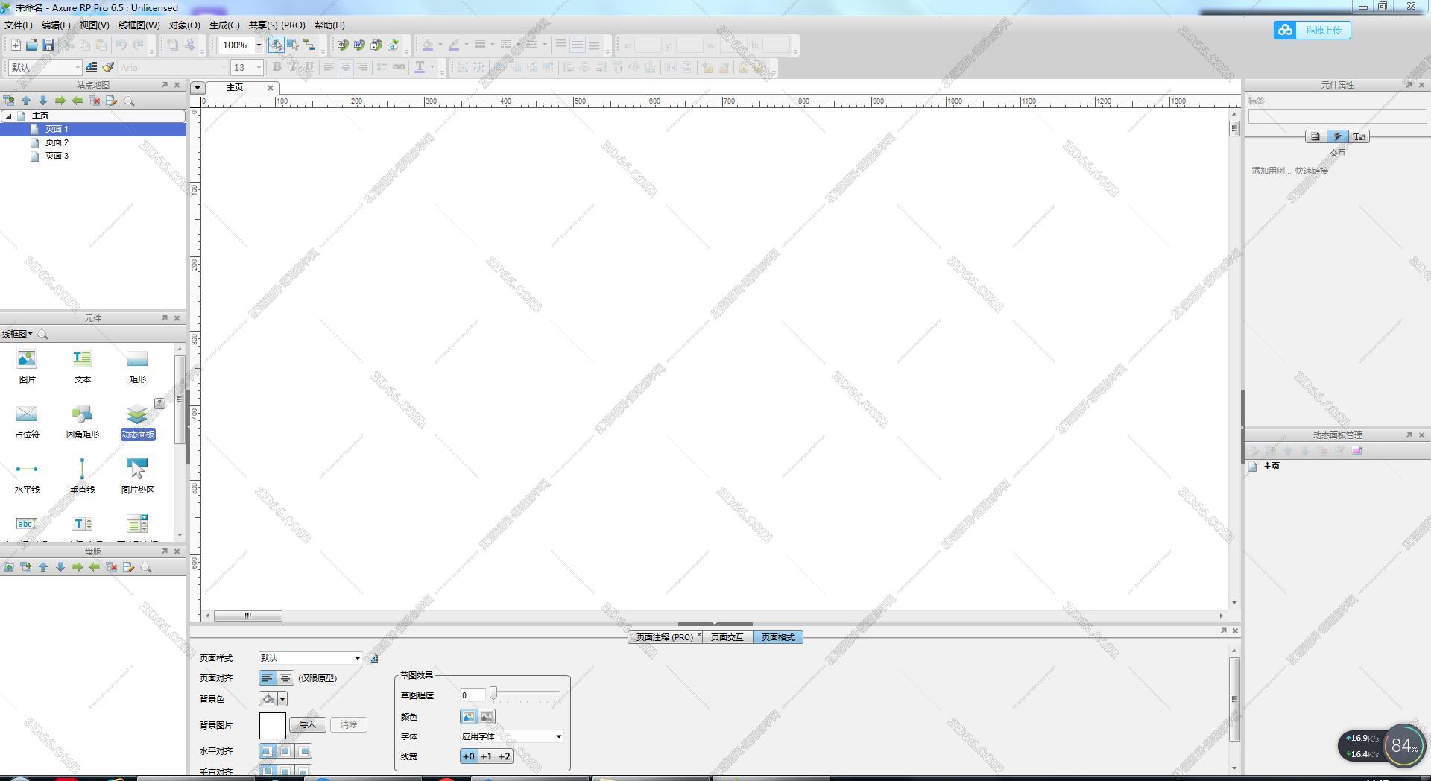This screenshot has height=781, width=1431.
Task: Click the Save icon on the toolbar
Action: [48, 45]
